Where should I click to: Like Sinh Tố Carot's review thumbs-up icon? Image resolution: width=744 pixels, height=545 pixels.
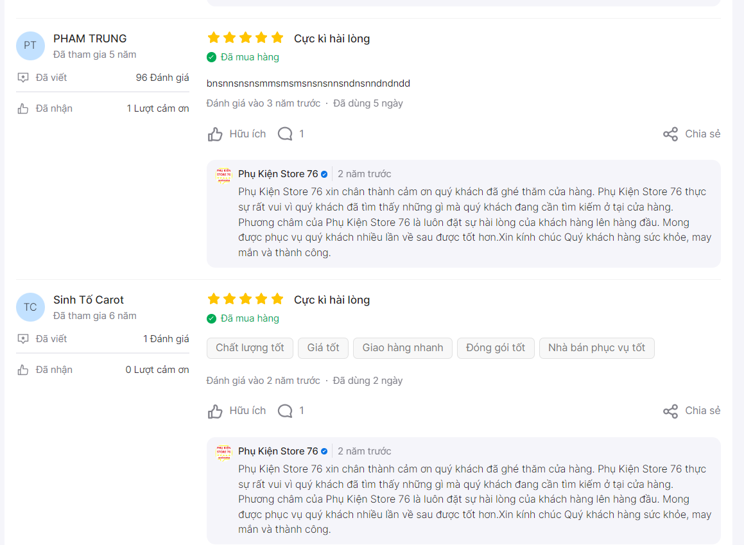pyautogui.click(x=215, y=411)
